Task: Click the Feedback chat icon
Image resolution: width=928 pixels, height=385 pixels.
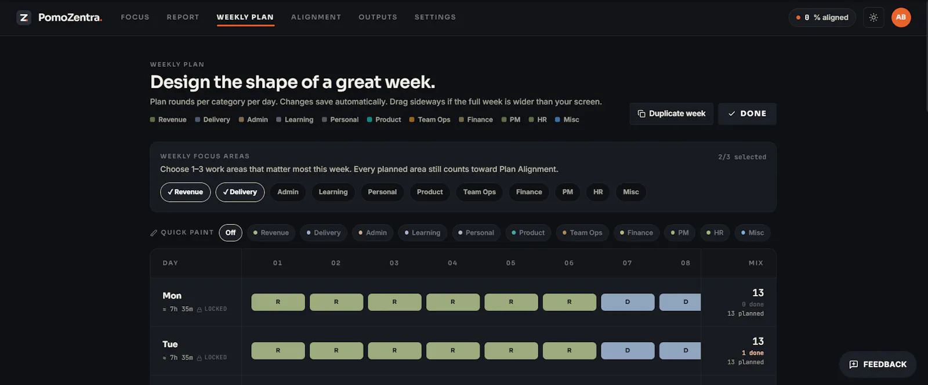Action: [854, 365]
